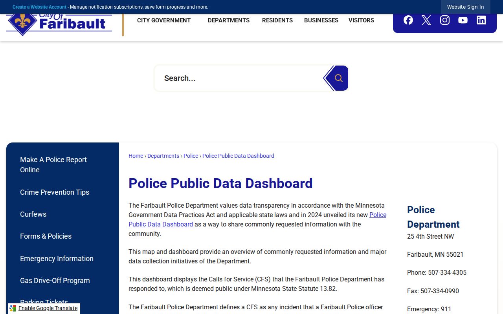Open Make A Police Report Online
Viewport: 503px width, 314px height.
[x=53, y=165]
